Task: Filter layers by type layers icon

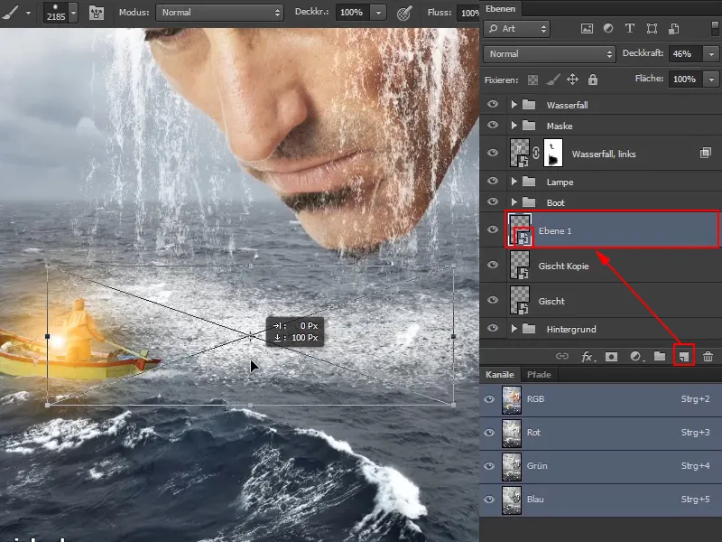Action: [x=629, y=29]
